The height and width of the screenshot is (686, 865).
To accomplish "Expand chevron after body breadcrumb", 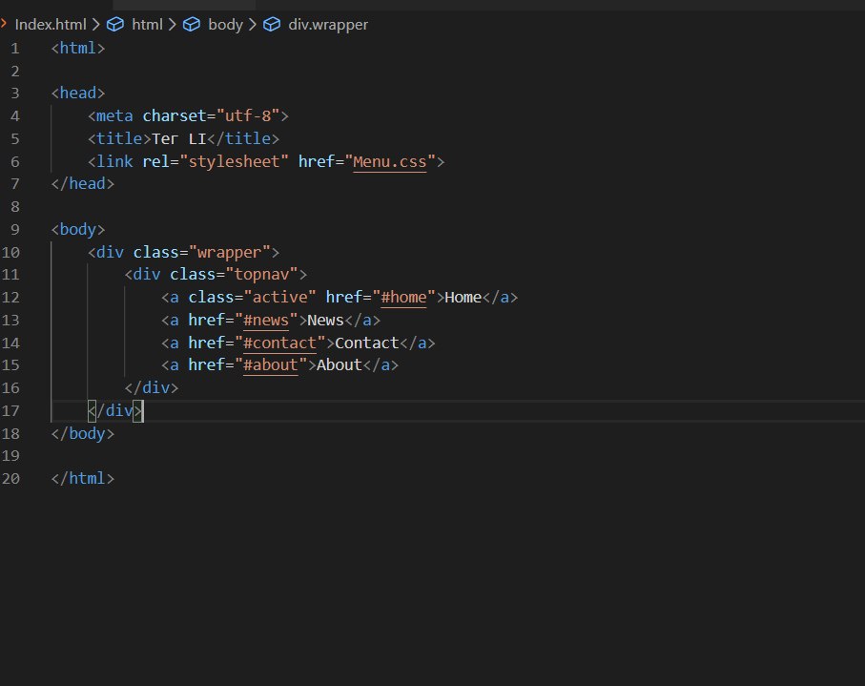I will tap(252, 24).
